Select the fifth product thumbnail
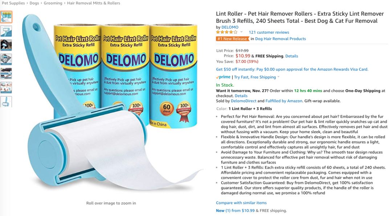 click(x=6, y=73)
